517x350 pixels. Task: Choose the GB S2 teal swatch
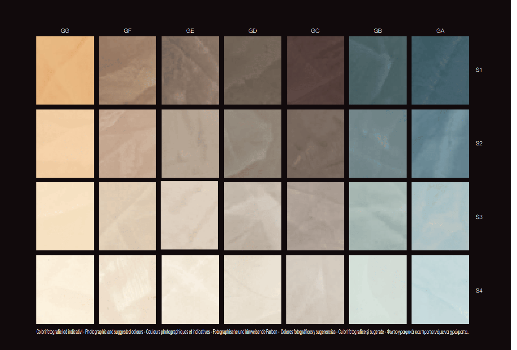click(x=377, y=144)
